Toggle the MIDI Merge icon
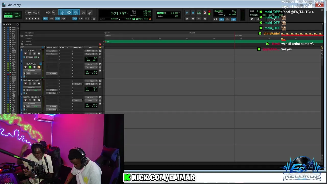 tap(227, 19)
